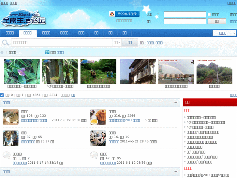Click the search submit button
This screenshot has height=178, width=237.
130,42
